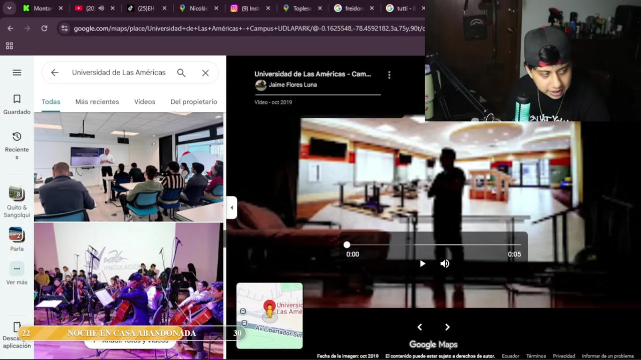Click the site information icon in address bar
Screen dimensions: 641x360
coord(64,28)
